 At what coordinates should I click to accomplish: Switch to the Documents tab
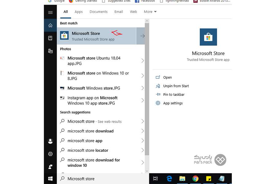click(x=98, y=12)
